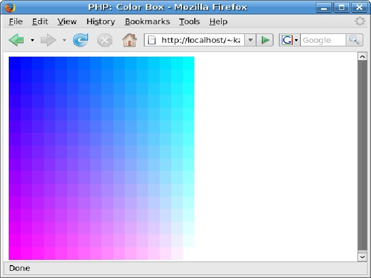This screenshot has width=371, height=278.
Task: Click the activity throbber icon in the menu bar
Action: click(360, 21)
